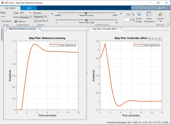Click Show Parameters label
171x125 pixels.
(x=149, y=20)
